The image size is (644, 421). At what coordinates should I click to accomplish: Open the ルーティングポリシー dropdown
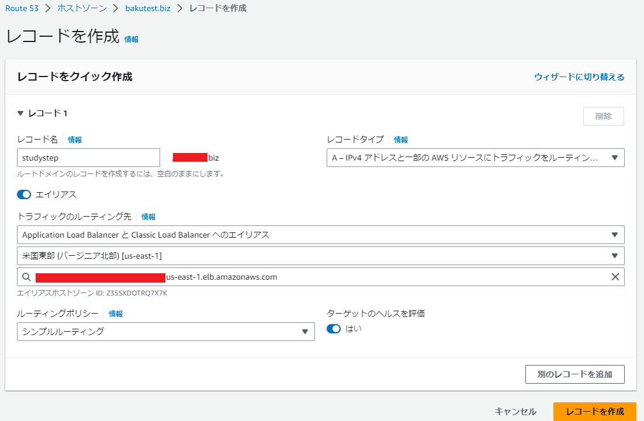pyautogui.click(x=165, y=332)
